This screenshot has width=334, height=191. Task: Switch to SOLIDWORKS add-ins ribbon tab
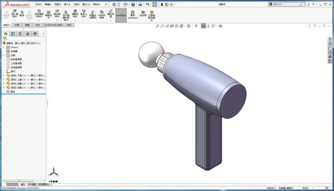click(x=53, y=25)
